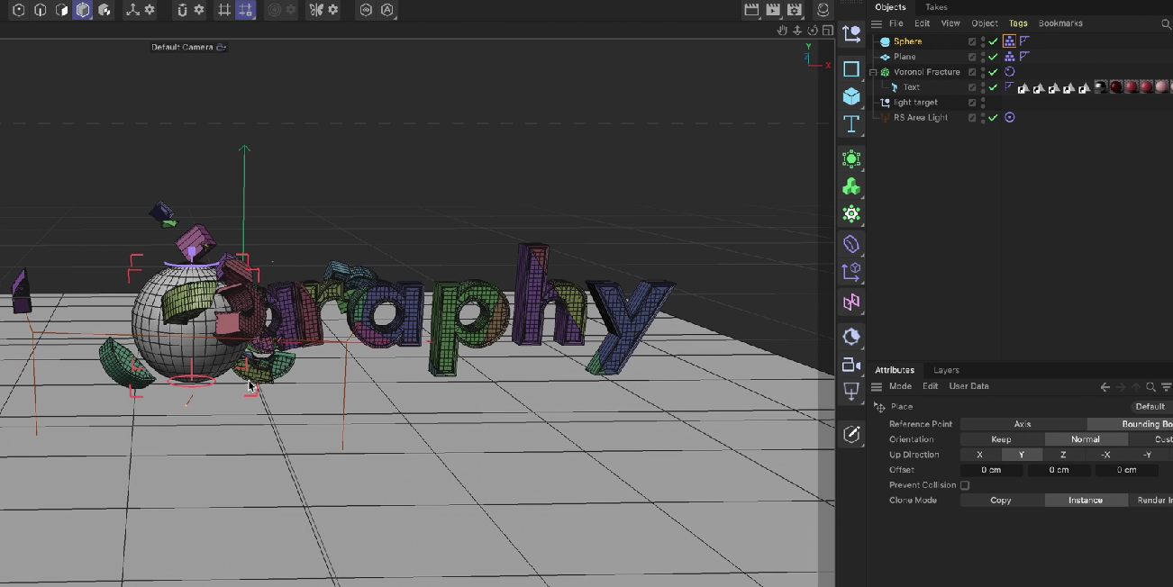Image resolution: width=1173 pixels, height=587 pixels.
Task: Click the first Offset input field
Action: click(x=991, y=470)
